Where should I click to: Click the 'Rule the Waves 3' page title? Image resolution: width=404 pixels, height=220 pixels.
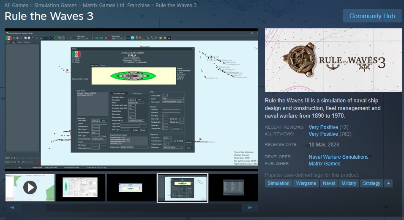[x=49, y=16]
